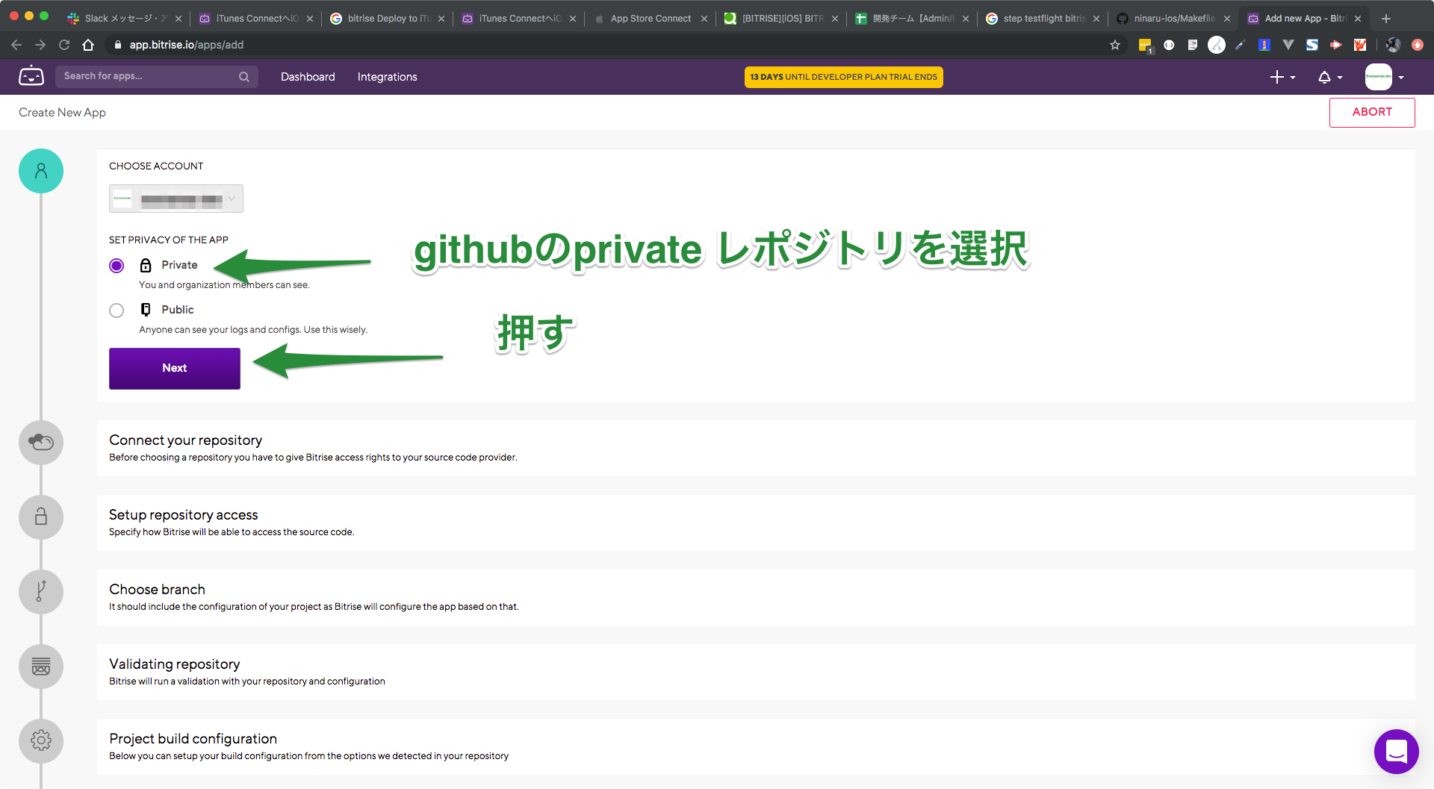Go back to the previous page
Image resolution: width=1434 pixels, height=789 pixels.
(16, 45)
